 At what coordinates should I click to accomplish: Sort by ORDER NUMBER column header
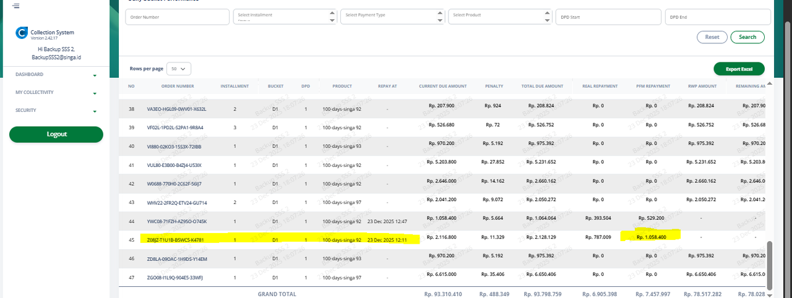[178, 86]
